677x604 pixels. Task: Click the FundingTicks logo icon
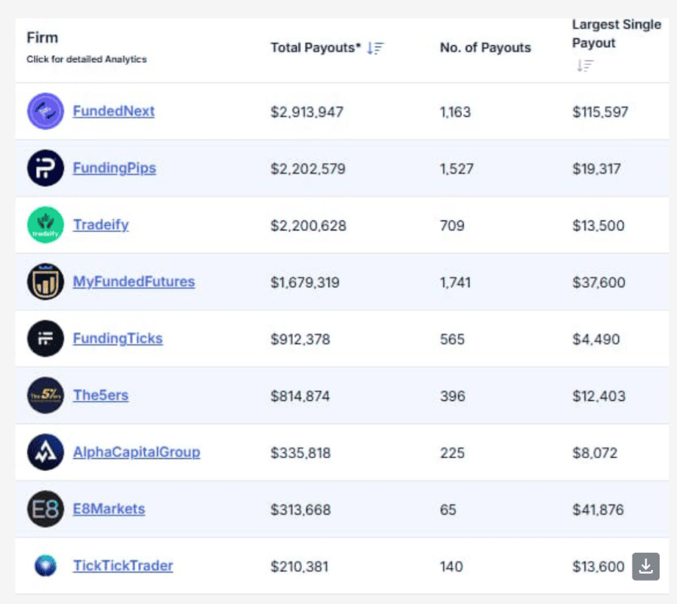(46, 339)
